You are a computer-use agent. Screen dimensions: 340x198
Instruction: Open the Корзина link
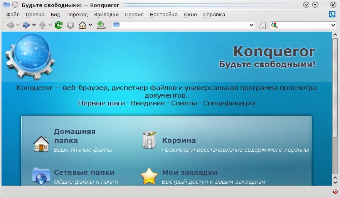click(x=179, y=140)
